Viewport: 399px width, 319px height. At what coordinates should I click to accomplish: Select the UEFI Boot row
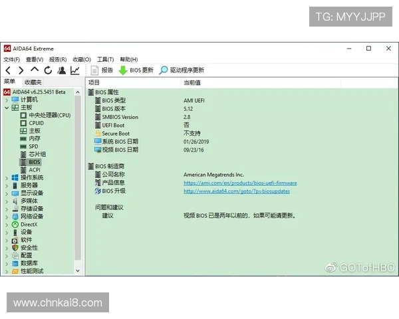(x=242, y=125)
